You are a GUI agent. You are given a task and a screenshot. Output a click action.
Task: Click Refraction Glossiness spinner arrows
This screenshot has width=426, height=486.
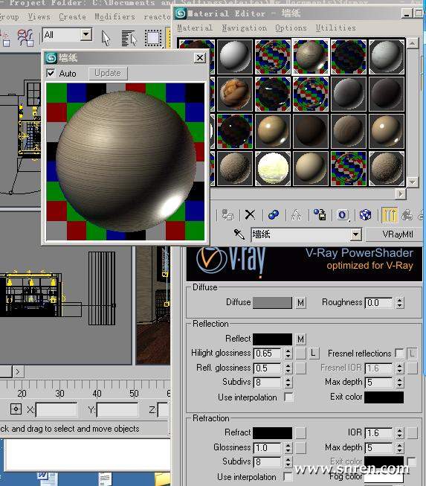288,448
